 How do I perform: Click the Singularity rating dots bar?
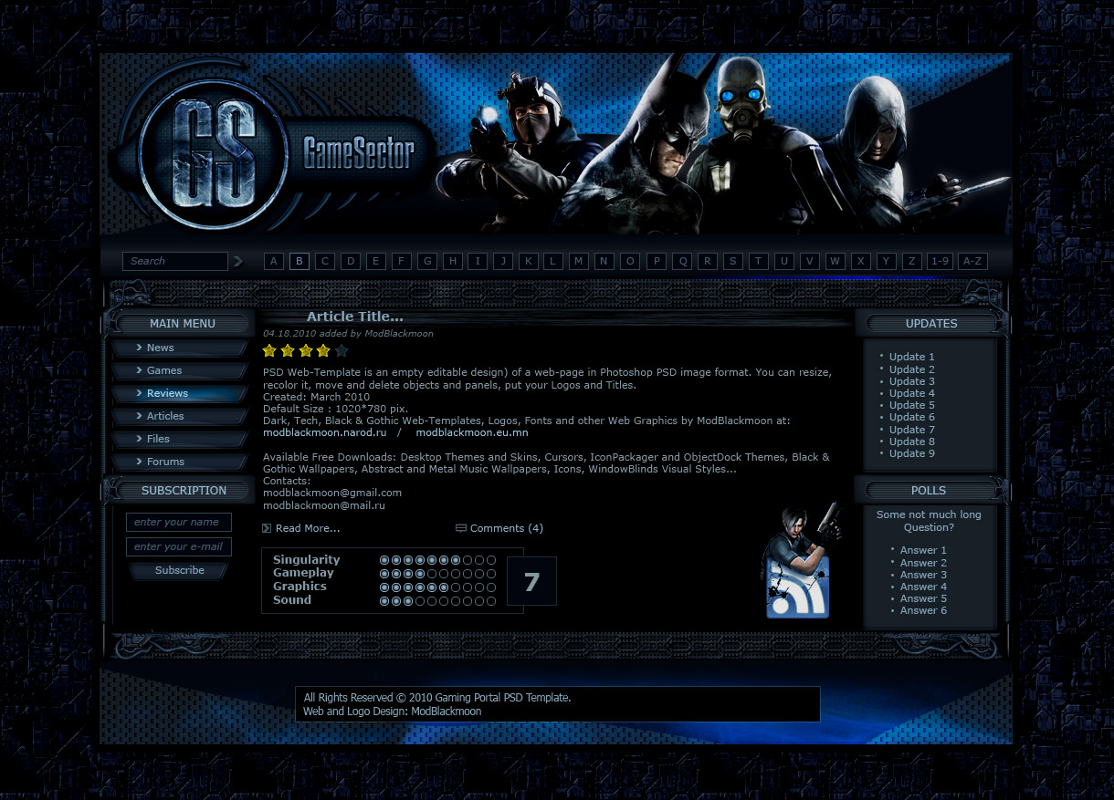[437, 560]
